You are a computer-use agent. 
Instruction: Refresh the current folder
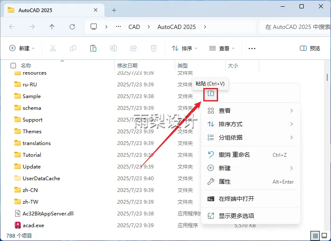coord(72,27)
